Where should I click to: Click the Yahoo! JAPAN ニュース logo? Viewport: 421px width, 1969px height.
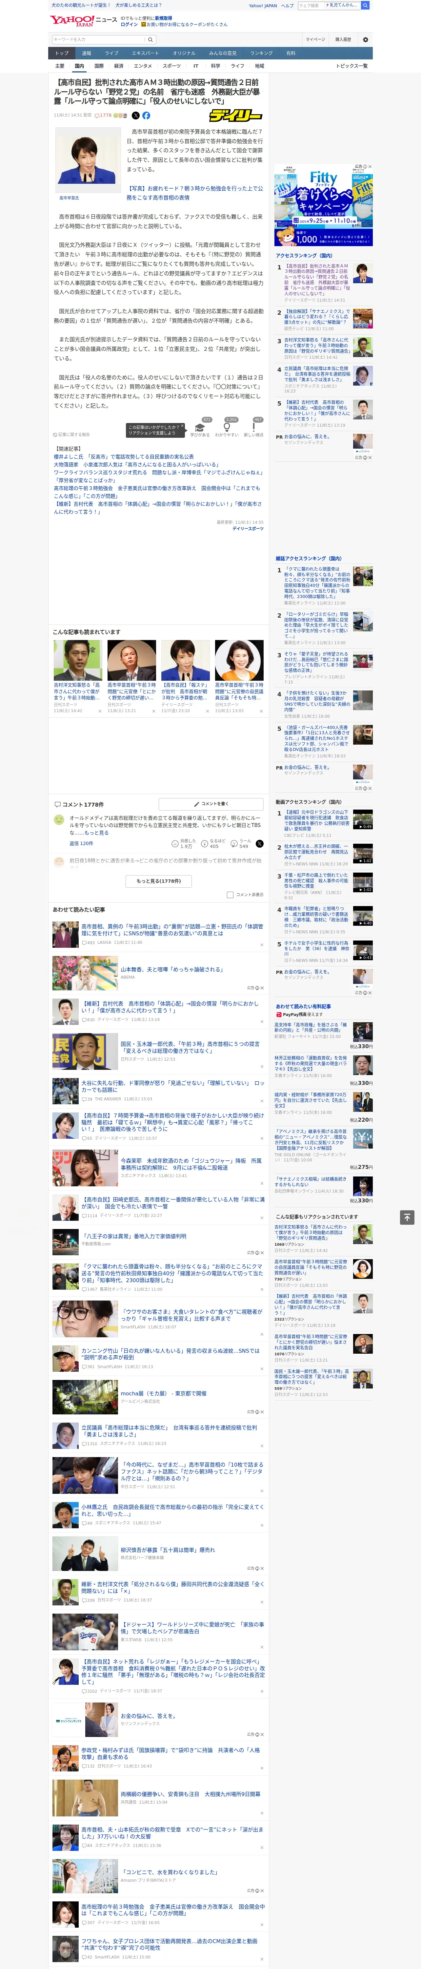click(84, 21)
